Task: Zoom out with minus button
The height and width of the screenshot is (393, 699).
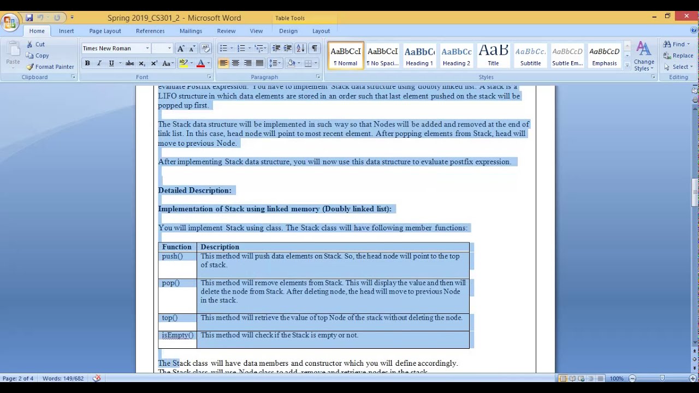Action: 632,378
